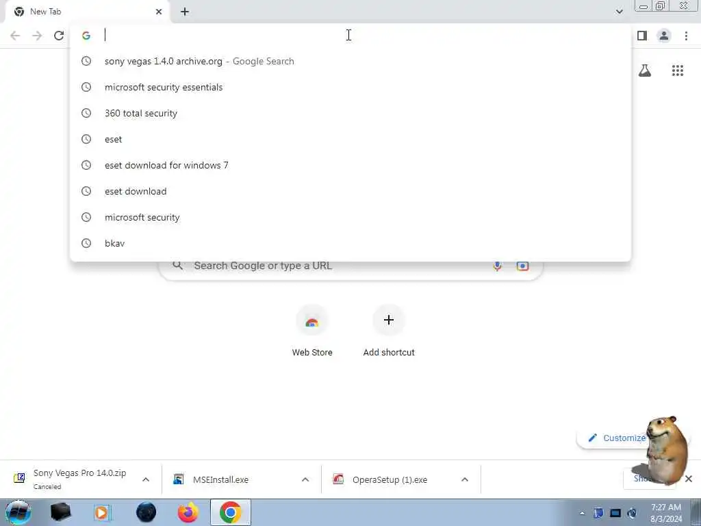Screen dimensions: 701x526
Task: Go forward with the forward arrow
Action: click(x=37, y=36)
